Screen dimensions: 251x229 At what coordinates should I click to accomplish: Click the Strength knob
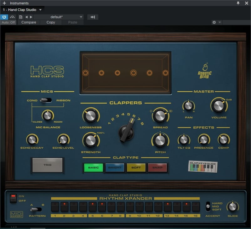tap(91, 140)
